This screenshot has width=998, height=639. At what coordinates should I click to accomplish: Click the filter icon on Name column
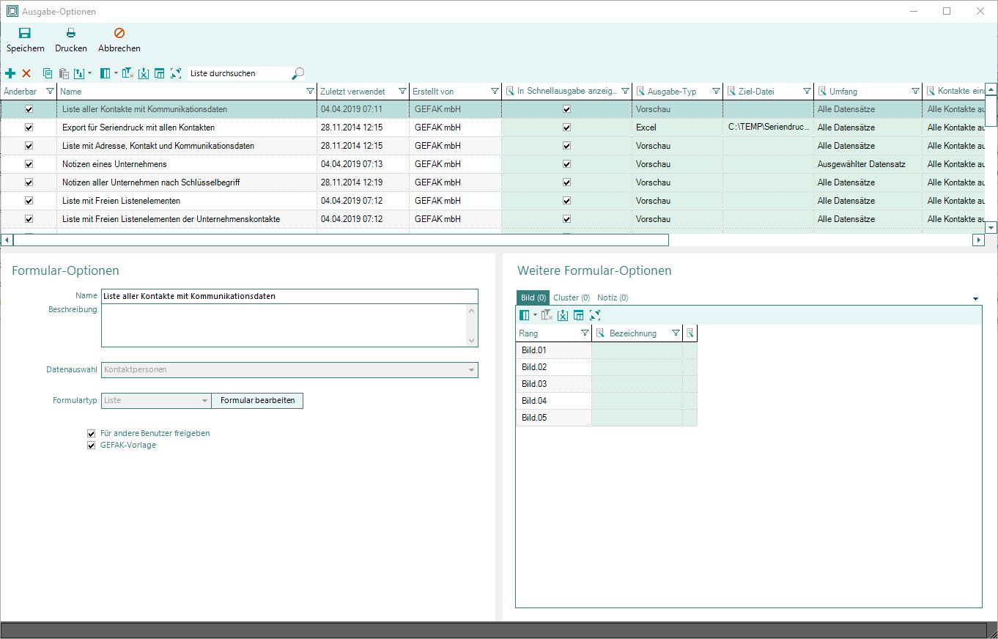(x=309, y=92)
